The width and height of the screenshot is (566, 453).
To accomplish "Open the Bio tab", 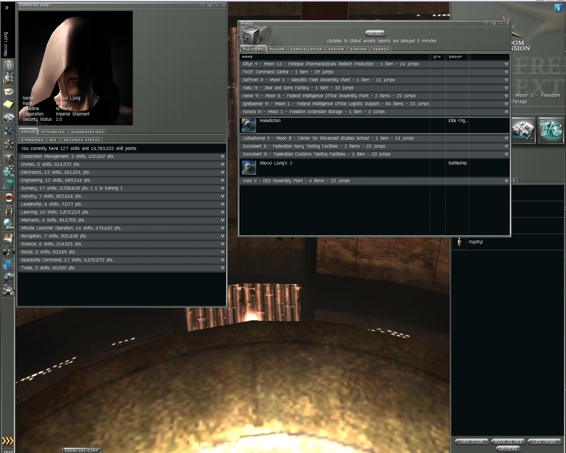I will (53, 140).
